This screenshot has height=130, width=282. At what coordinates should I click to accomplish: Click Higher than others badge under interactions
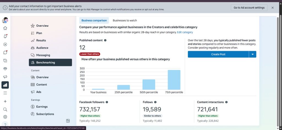tap(208, 116)
